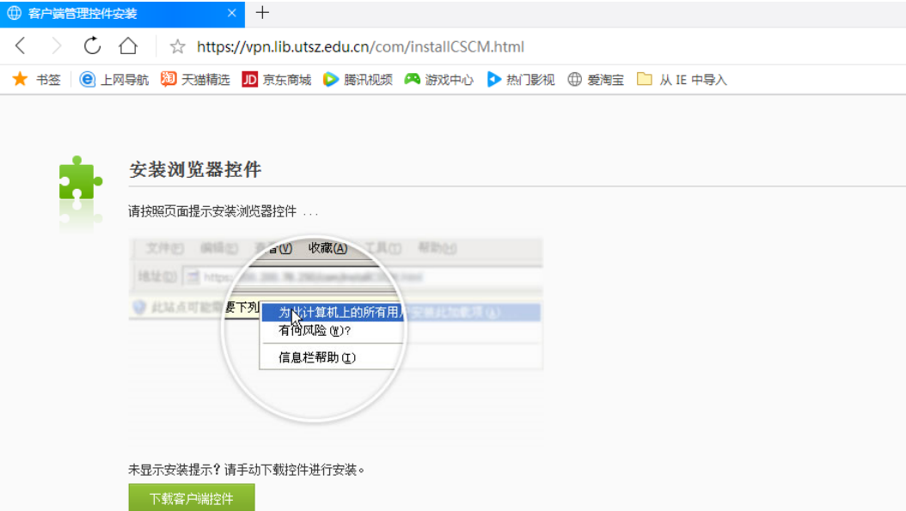Screen dimensions: 906x511
Task: Click the browser forward arrow
Action: pyautogui.click(x=57, y=46)
